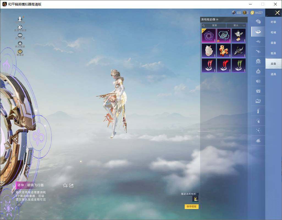
Task: Open the parachute skins category icon
Action: [258, 22]
